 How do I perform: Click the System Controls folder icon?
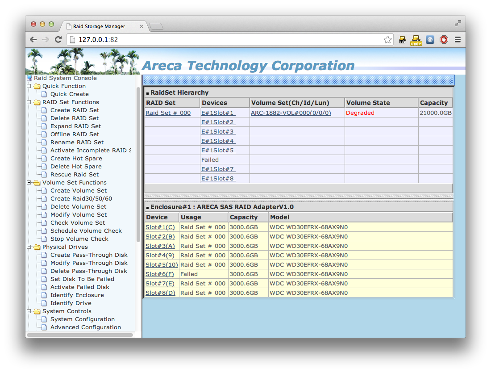37,311
